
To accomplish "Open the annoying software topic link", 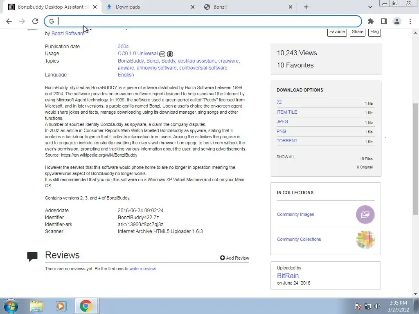I will point(157,68).
